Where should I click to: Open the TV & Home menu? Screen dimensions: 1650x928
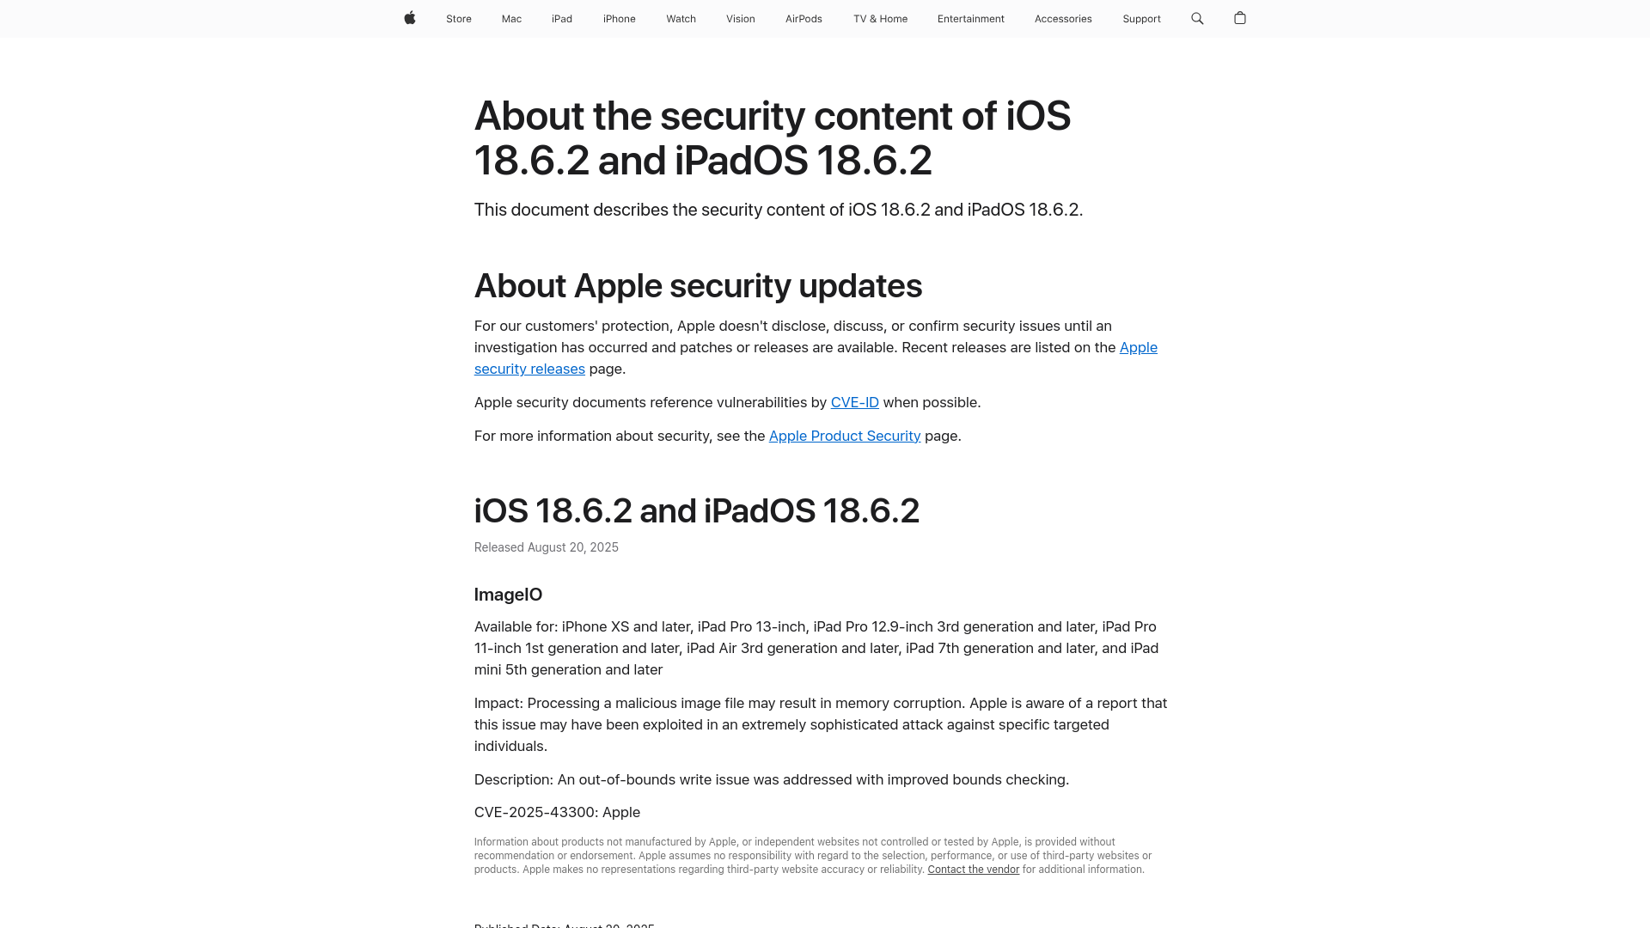[880, 19]
